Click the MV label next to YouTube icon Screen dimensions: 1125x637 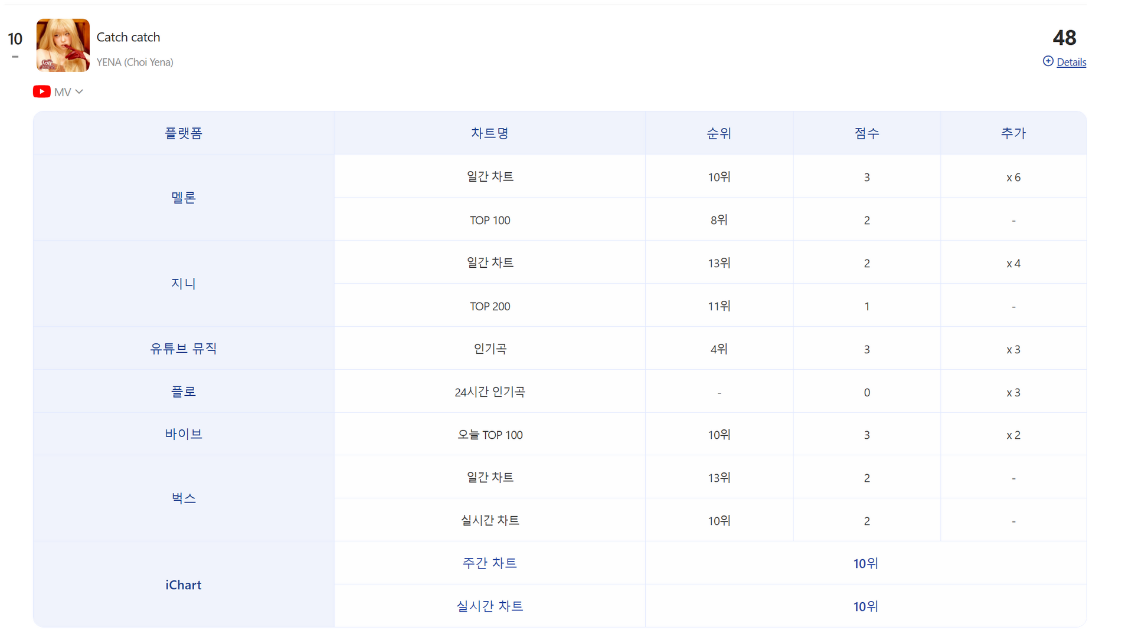63,92
